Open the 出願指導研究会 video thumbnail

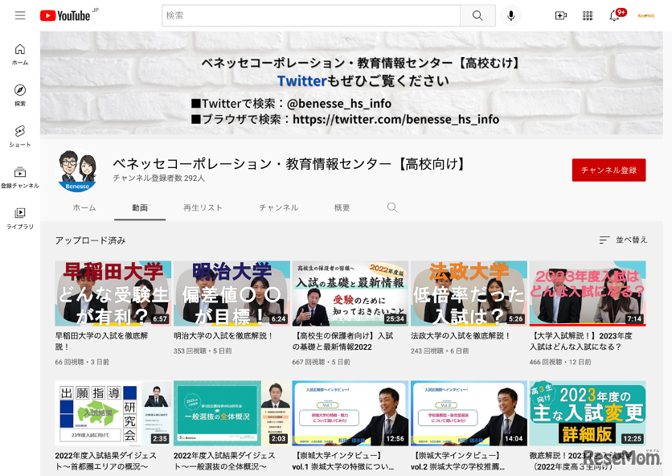113,413
